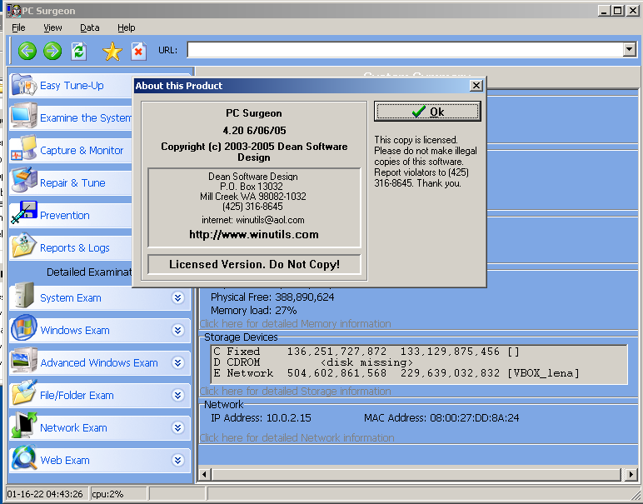Screen dimensions: 643x504
Task: Click the MAC Address value text
Action: click(475, 417)
